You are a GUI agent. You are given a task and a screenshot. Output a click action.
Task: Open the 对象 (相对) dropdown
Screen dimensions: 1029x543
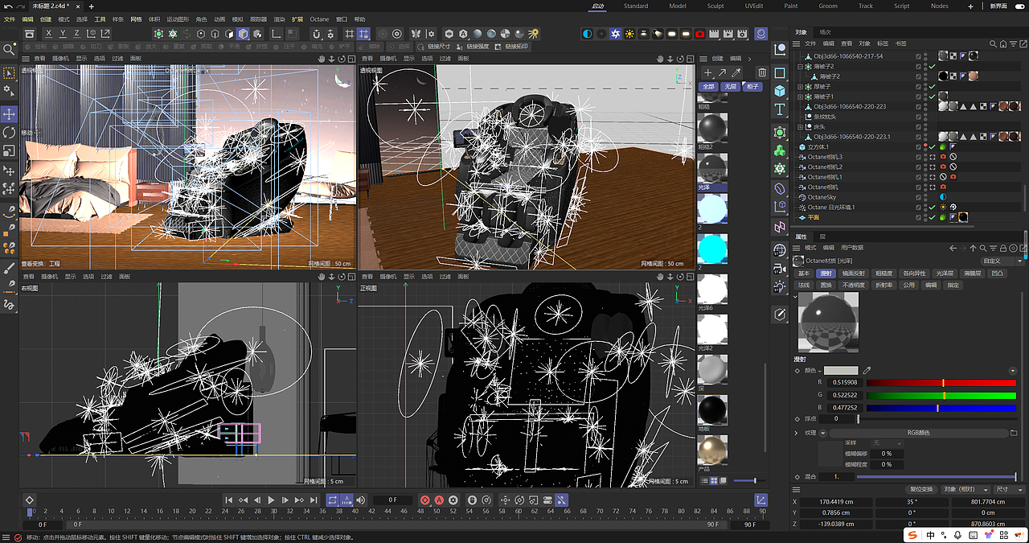coord(964,489)
